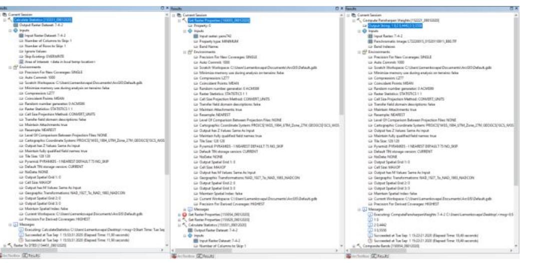Click red error icon of failed Get Raster Properties
This screenshot has height=263, width=538.
click(185, 215)
